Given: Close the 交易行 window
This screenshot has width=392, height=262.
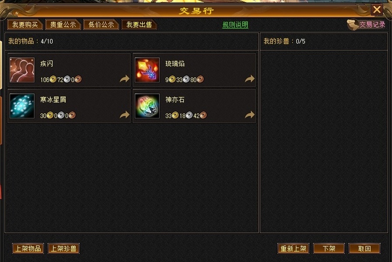Looking at the screenshot, I should (377, 10).
